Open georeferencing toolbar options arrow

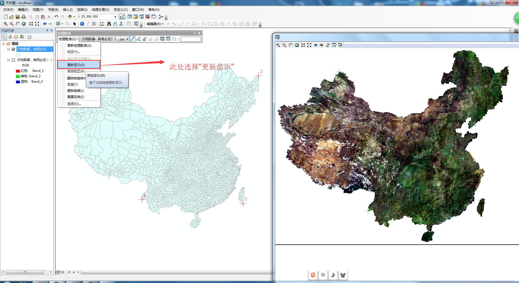pos(195,33)
